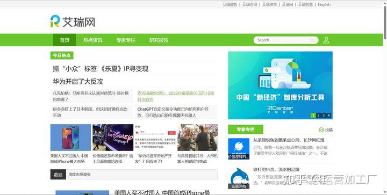Open 艾瑞数智 top link
Viewport: 387px width, 195px height.
pos(230,4)
